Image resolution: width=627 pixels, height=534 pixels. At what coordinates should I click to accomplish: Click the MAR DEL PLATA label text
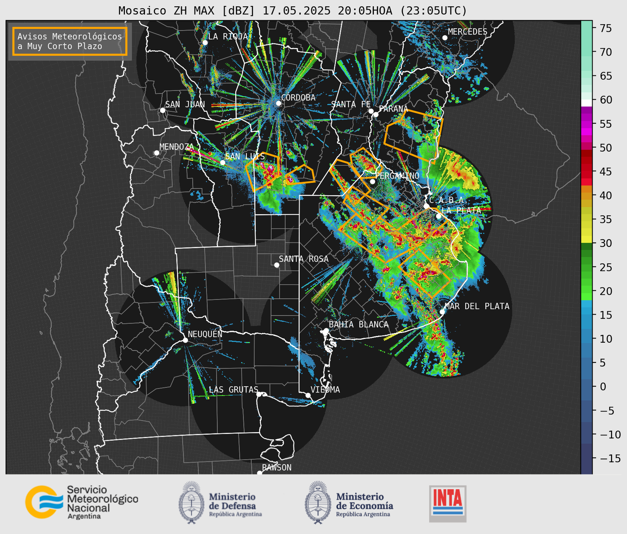pyautogui.click(x=477, y=306)
